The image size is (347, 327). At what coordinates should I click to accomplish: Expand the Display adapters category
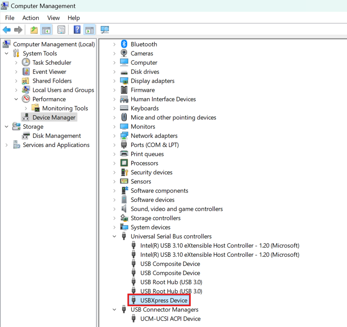click(115, 81)
